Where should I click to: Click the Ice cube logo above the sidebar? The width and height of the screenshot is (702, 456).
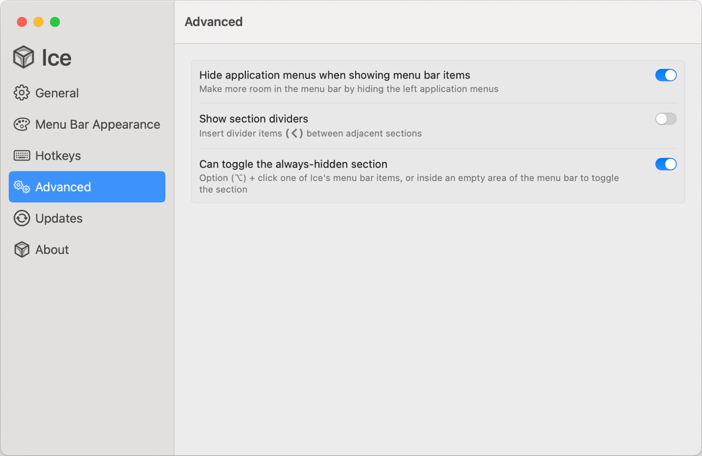tap(24, 57)
